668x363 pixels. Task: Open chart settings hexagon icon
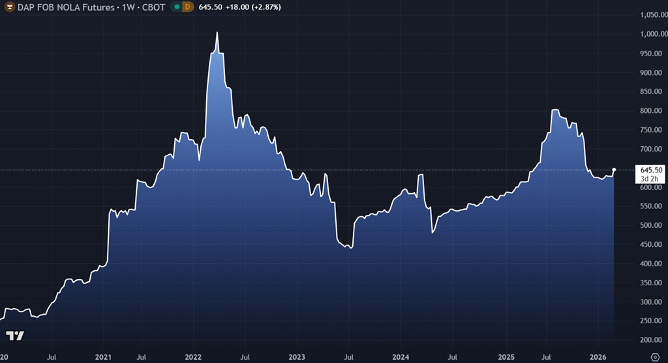pyautogui.click(x=655, y=357)
